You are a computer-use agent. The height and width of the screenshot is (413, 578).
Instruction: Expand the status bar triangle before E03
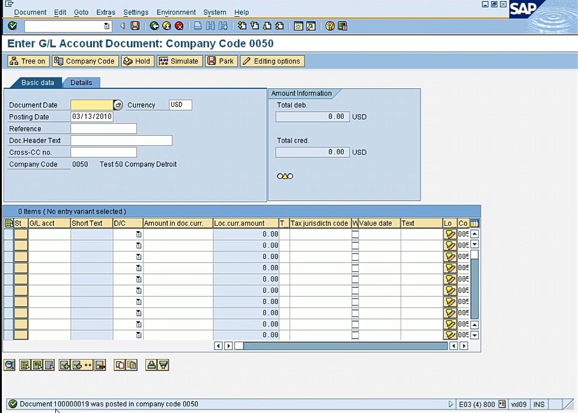click(451, 404)
